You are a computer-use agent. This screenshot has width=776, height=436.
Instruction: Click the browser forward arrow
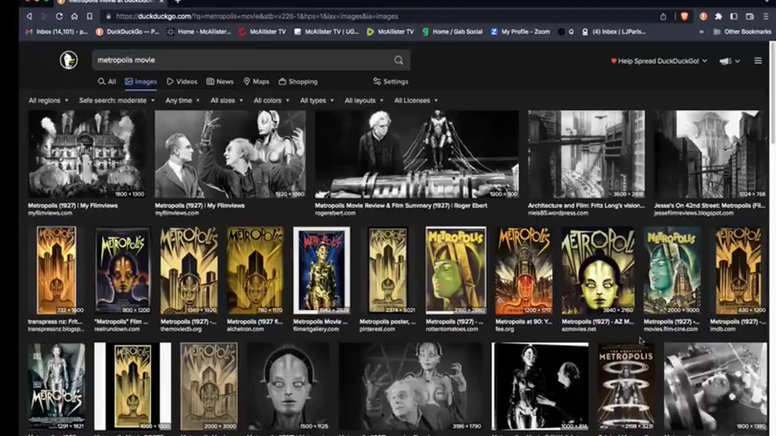(x=44, y=16)
